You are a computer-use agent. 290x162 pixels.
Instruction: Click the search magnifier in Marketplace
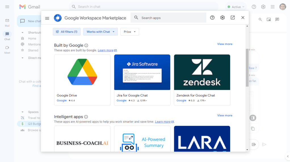136,18
